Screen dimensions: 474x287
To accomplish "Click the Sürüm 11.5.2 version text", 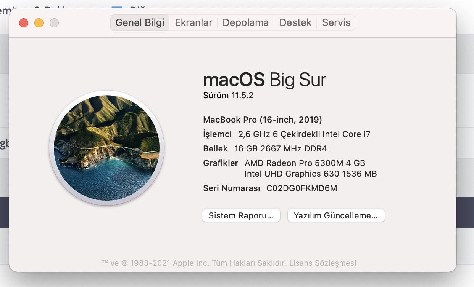I will pos(228,96).
